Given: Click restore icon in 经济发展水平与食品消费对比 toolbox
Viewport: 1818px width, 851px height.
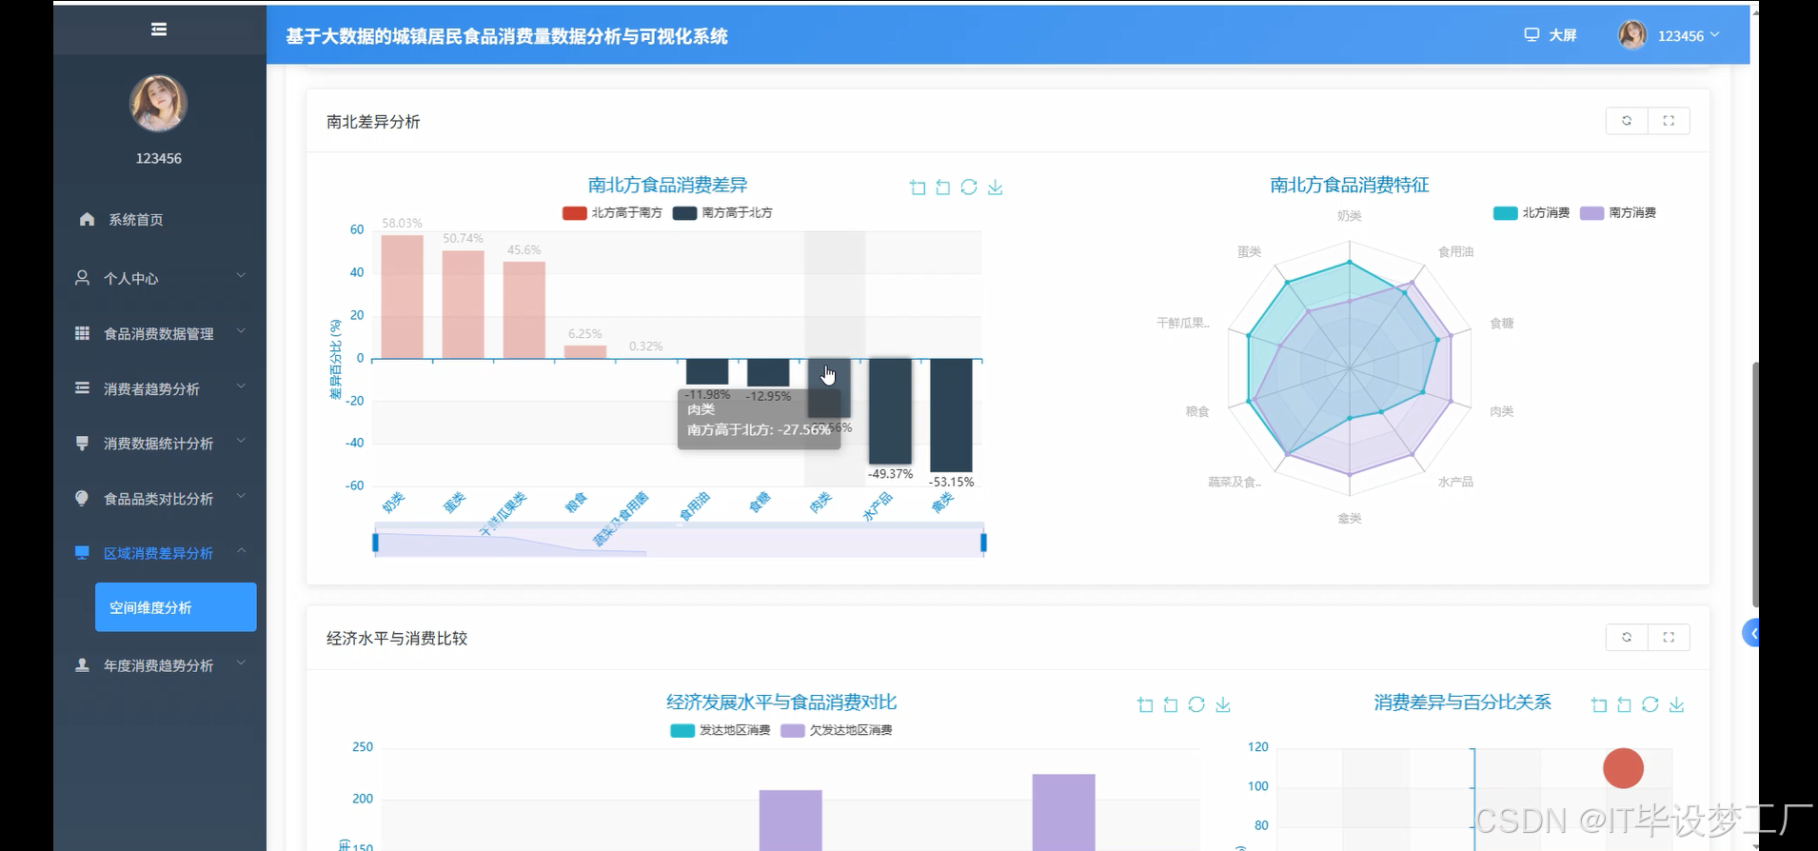Looking at the screenshot, I should tap(1196, 704).
